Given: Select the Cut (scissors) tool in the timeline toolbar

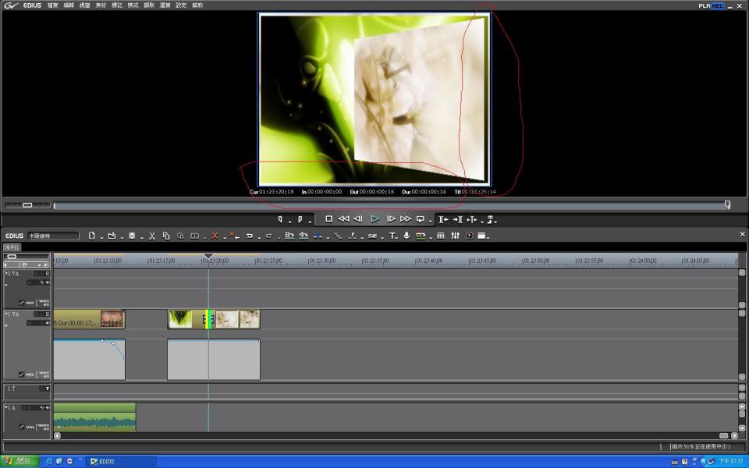Looking at the screenshot, I should pos(152,236).
